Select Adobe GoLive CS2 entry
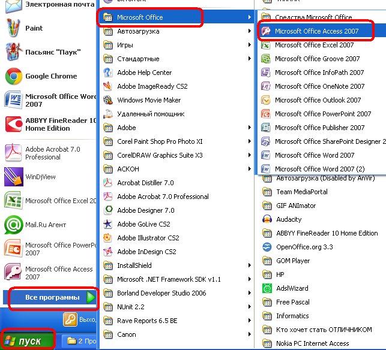The width and height of the screenshot is (386, 350). pyautogui.click(x=176, y=224)
